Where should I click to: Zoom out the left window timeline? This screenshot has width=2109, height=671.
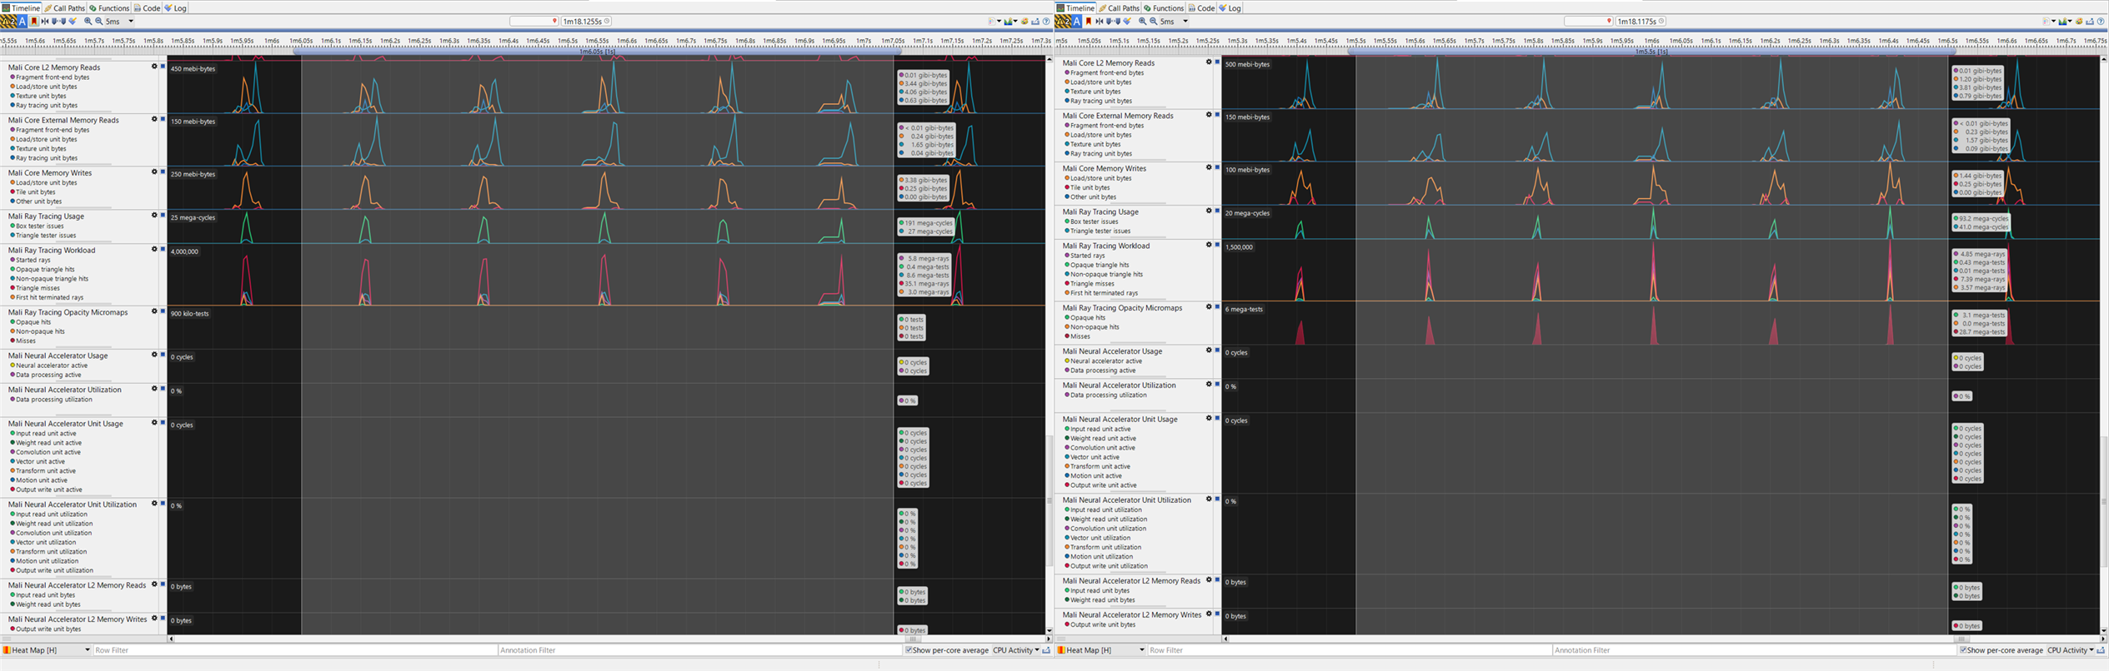[x=99, y=22]
